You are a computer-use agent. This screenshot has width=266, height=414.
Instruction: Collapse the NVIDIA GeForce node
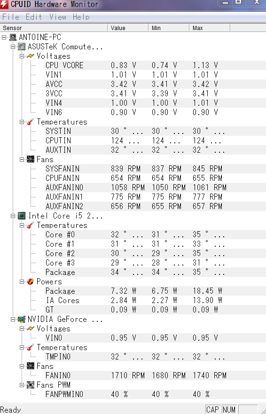[x=13, y=319]
